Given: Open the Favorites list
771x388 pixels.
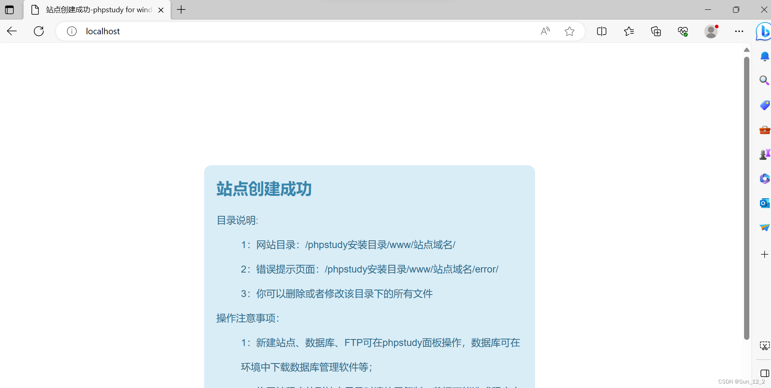Looking at the screenshot, I should (629, 31).
